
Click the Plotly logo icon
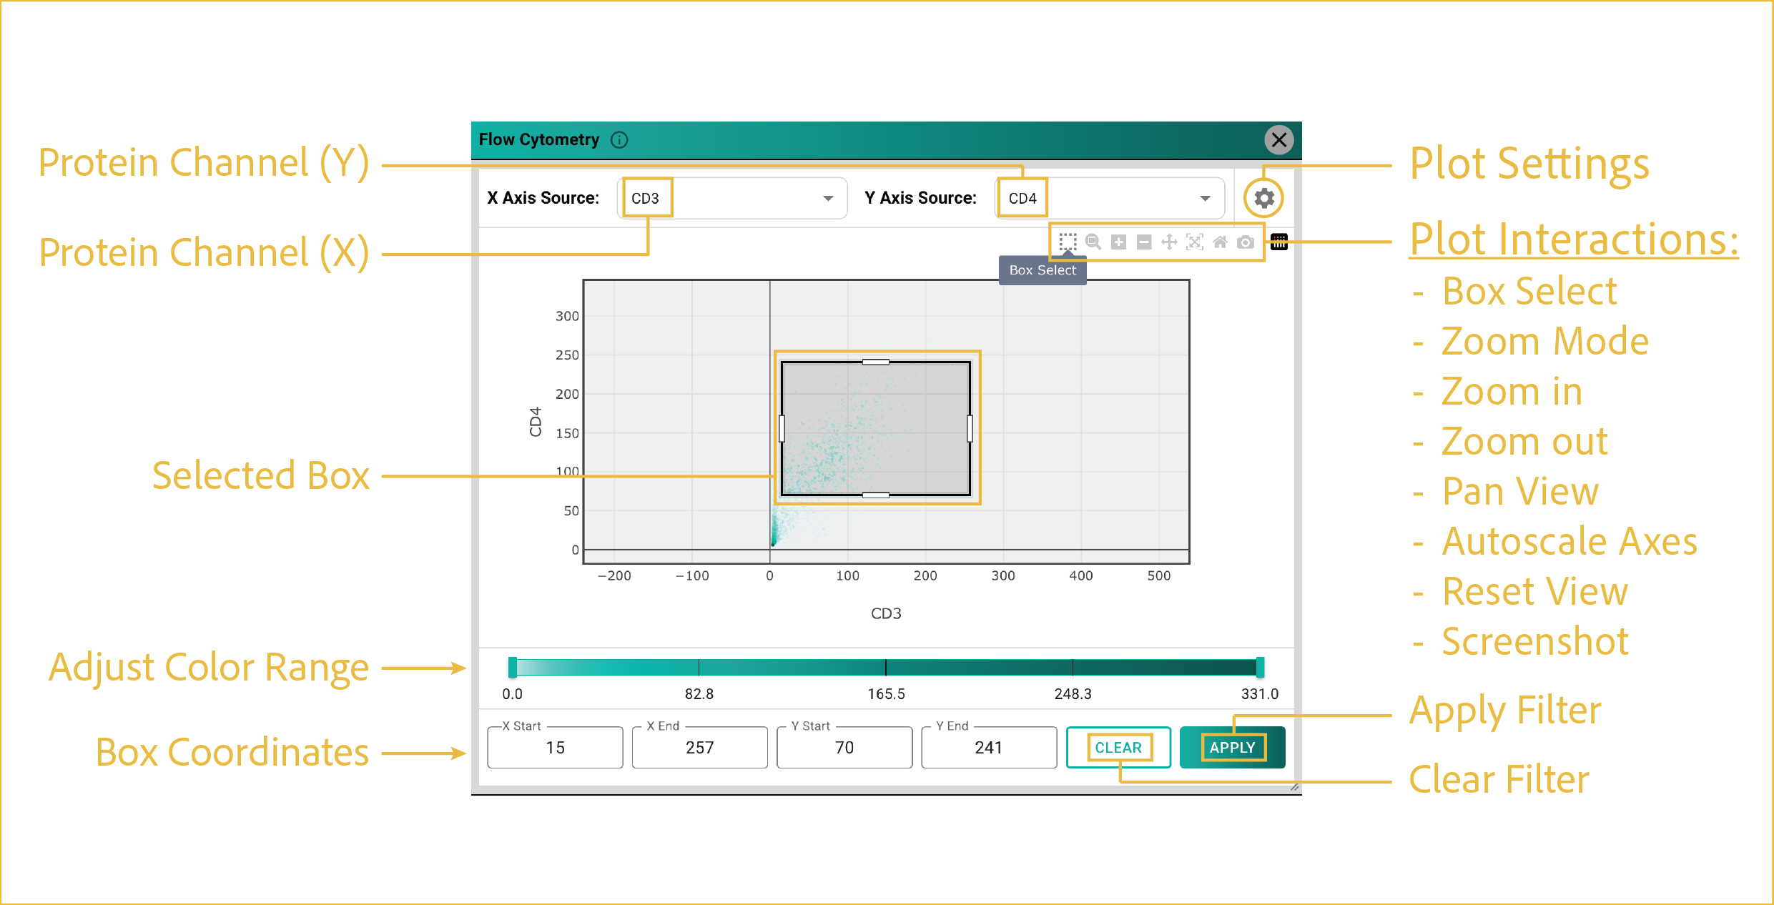pos(1279,242)
